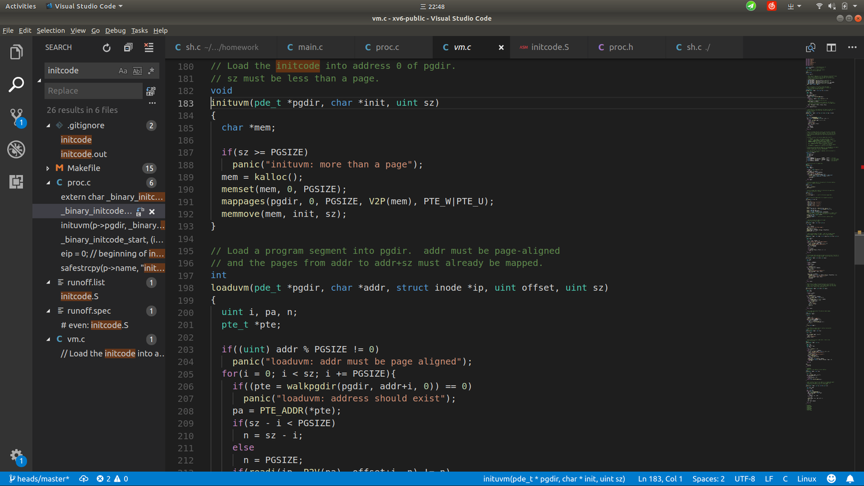Expand the Makefile search results
This screenshot has width=864, height=486.
click(x=49, y=169)
